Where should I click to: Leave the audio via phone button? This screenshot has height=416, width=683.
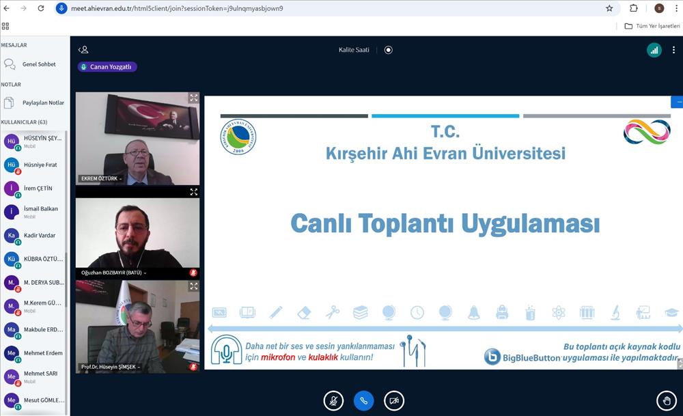pos(364,401)
